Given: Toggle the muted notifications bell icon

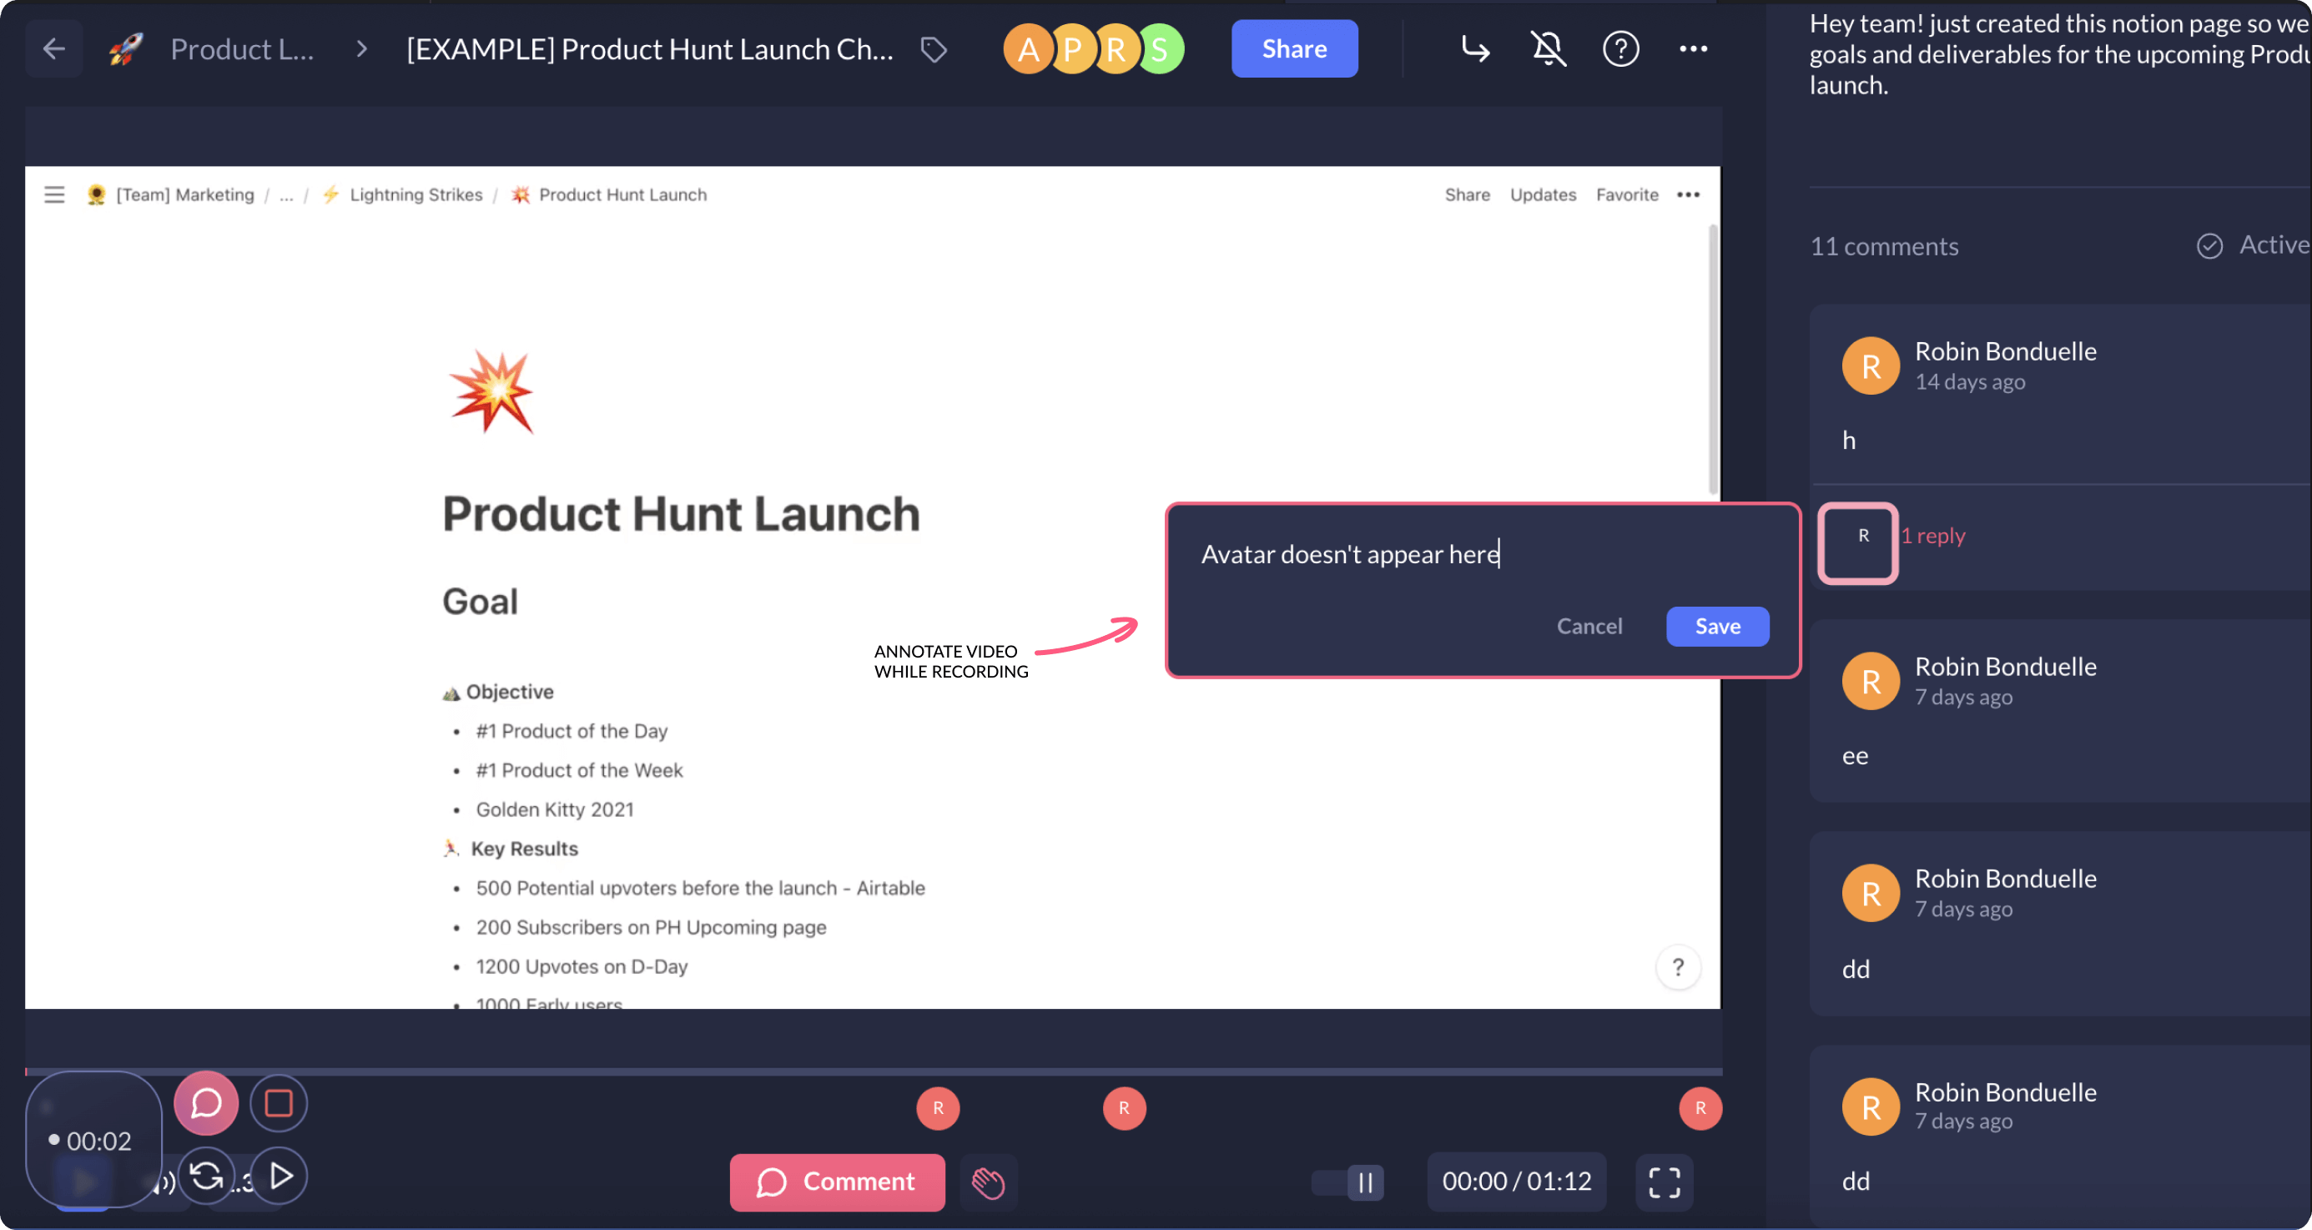Looking at the screenshot, I should click(1549, 48).
